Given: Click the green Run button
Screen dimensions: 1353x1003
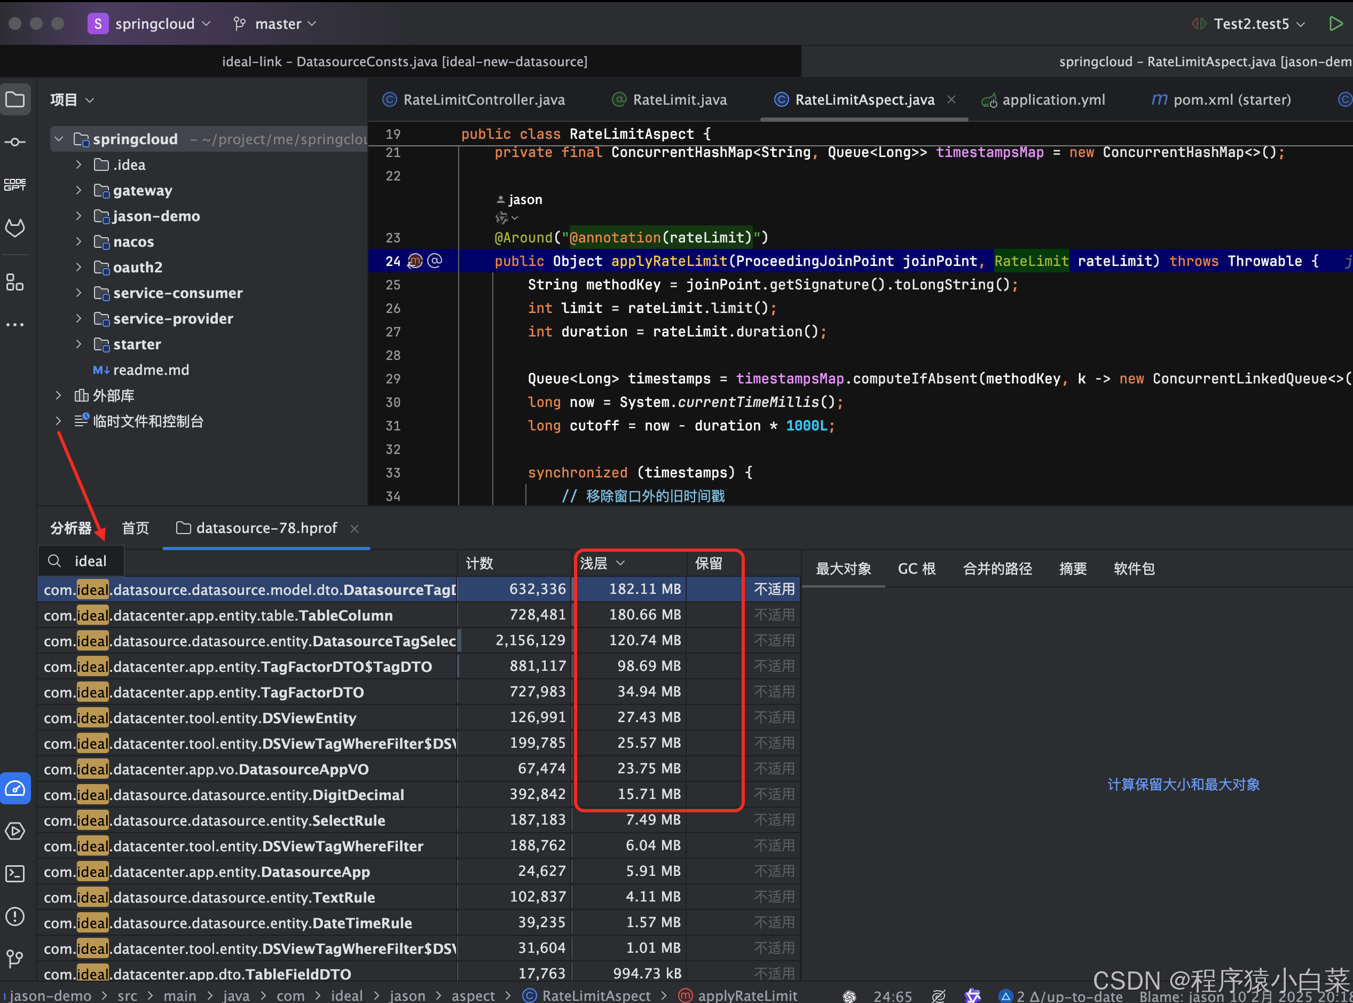Looking at the screenshot, I should 1335,23.
